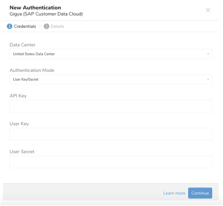Click the Data Center field label
The width and height of the screenshot is (223, 206).
23,45
